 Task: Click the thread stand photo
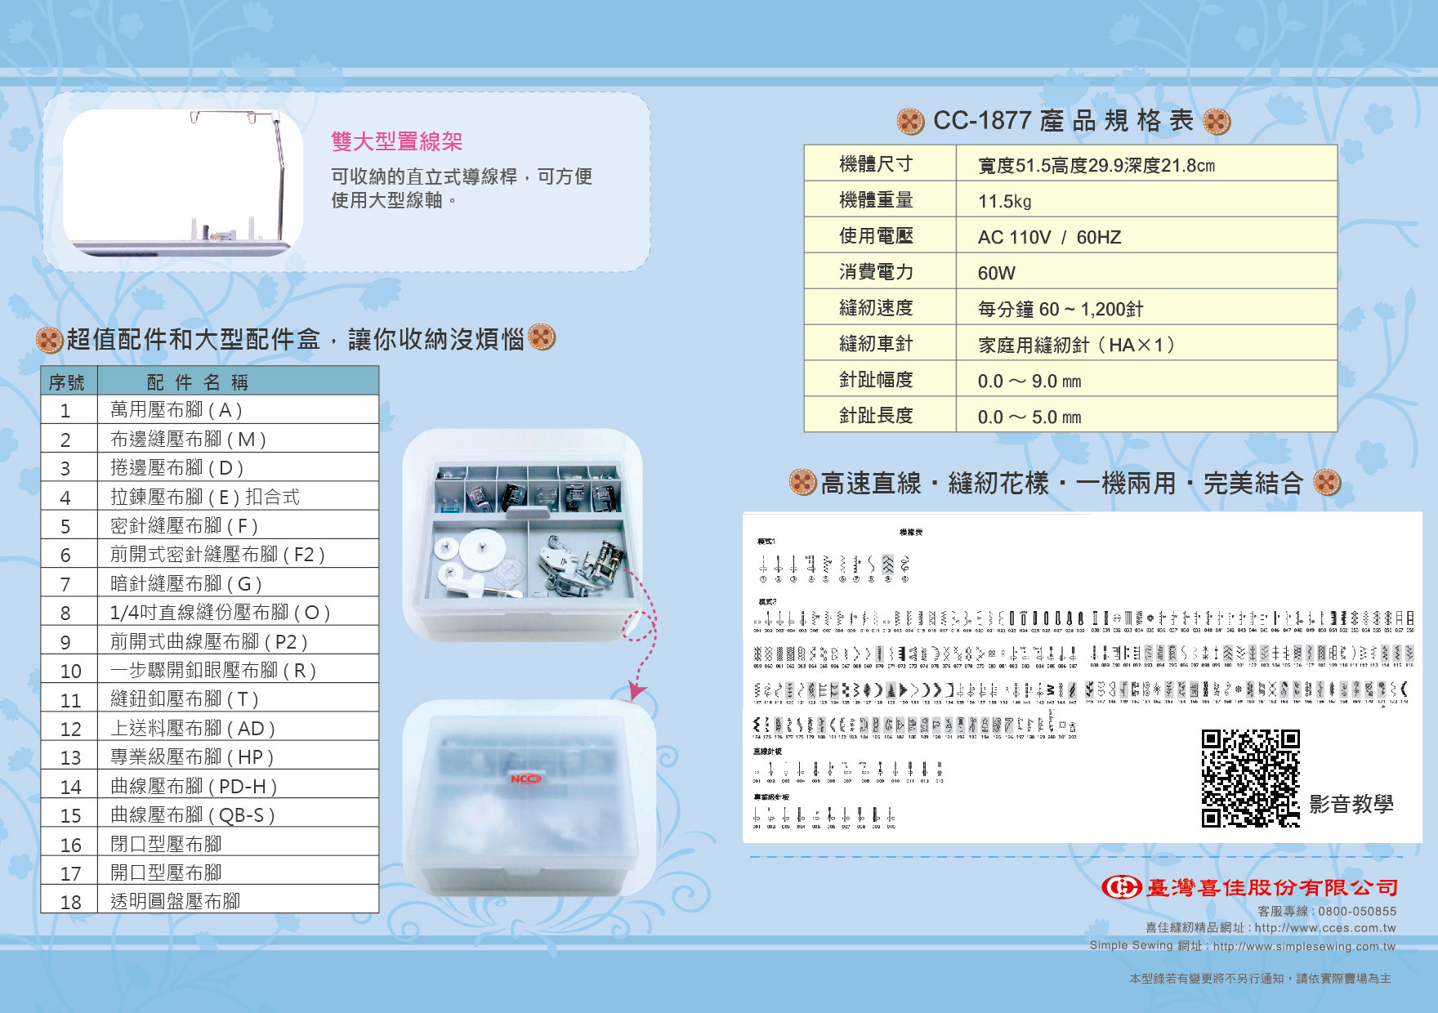(x=182, y=183)
